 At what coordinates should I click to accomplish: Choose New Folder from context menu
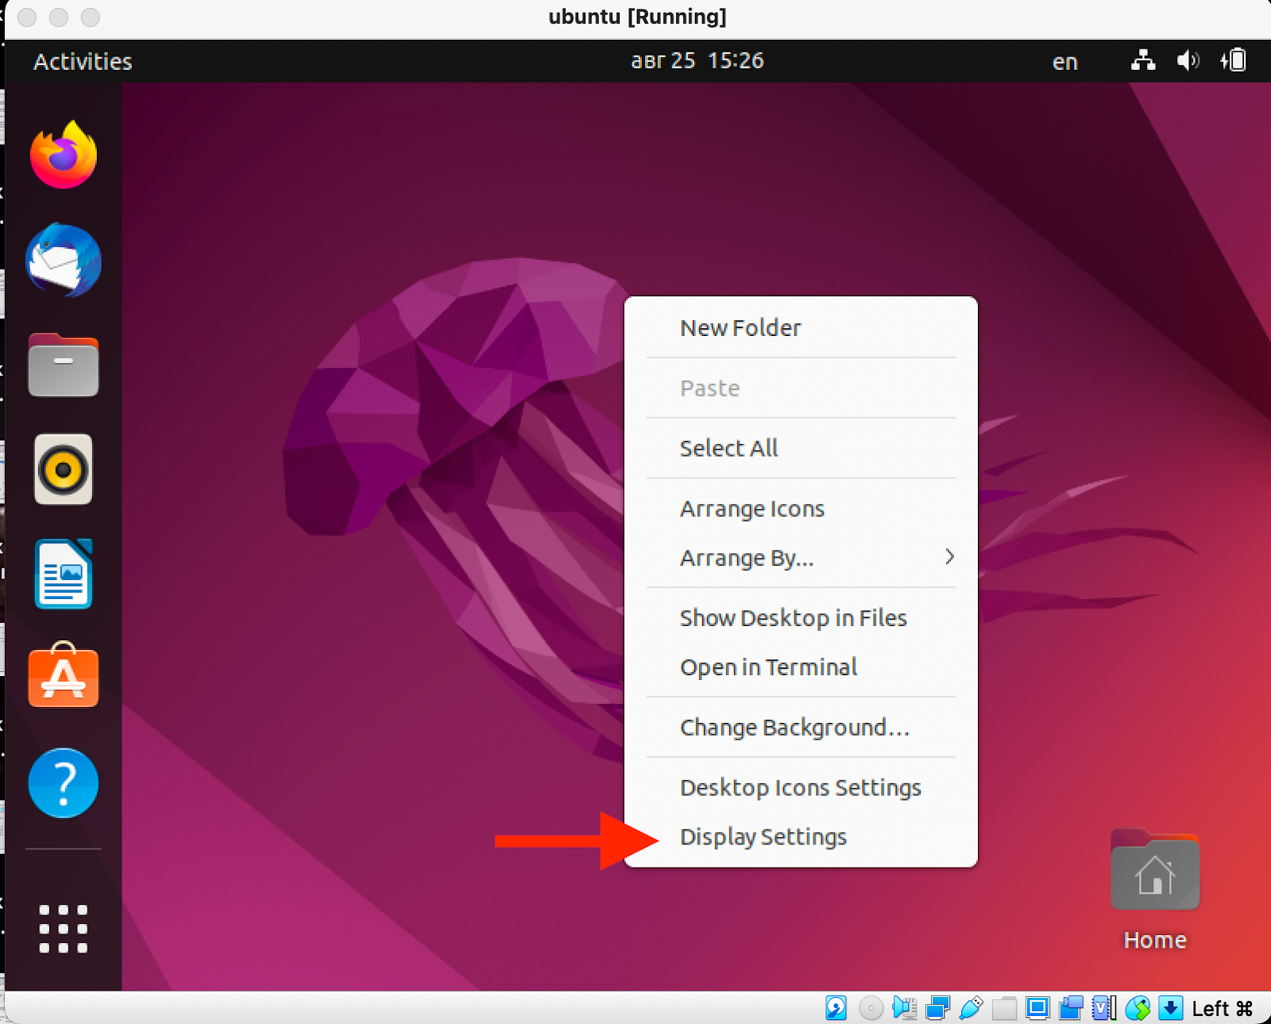tap(740, 328)
